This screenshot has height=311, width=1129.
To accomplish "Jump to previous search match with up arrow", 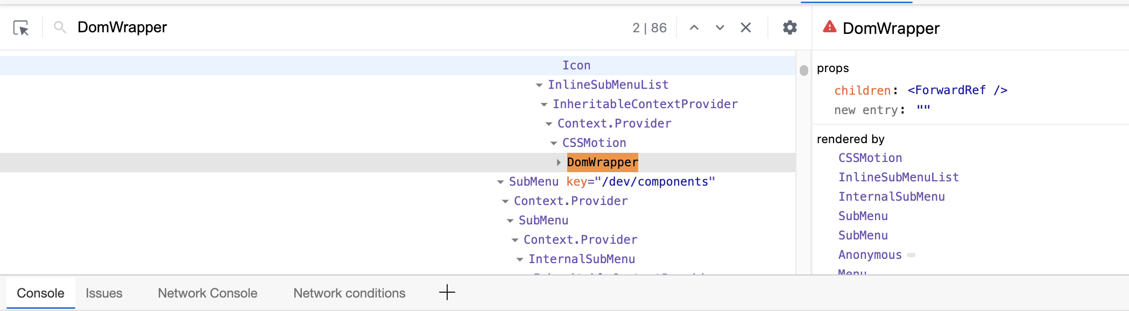I will click(694, 27).
